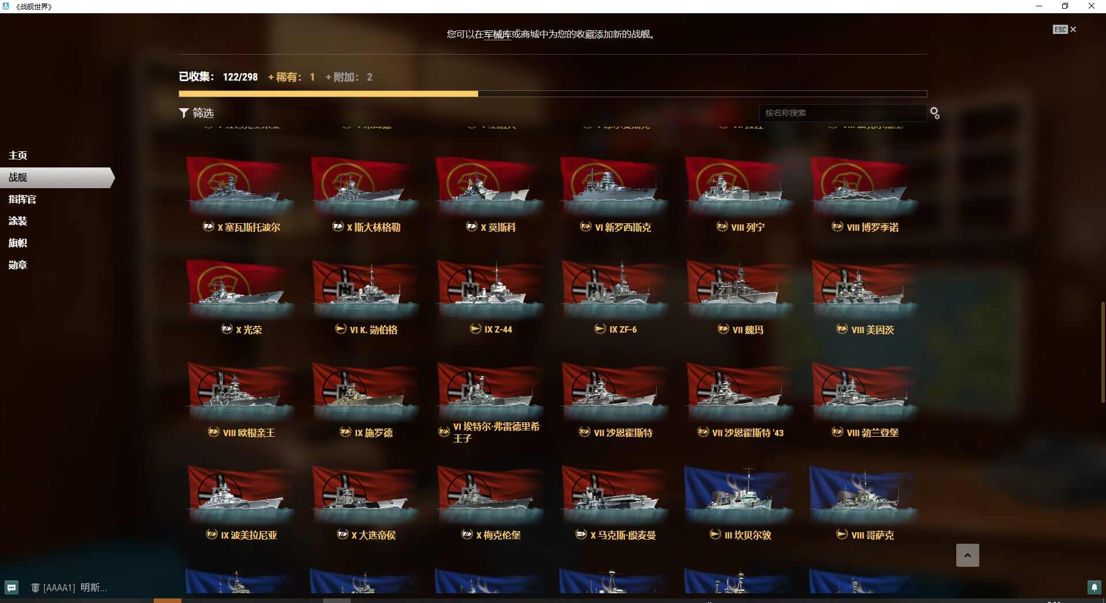Go to the 主页 section

click(x=18, y=155)
